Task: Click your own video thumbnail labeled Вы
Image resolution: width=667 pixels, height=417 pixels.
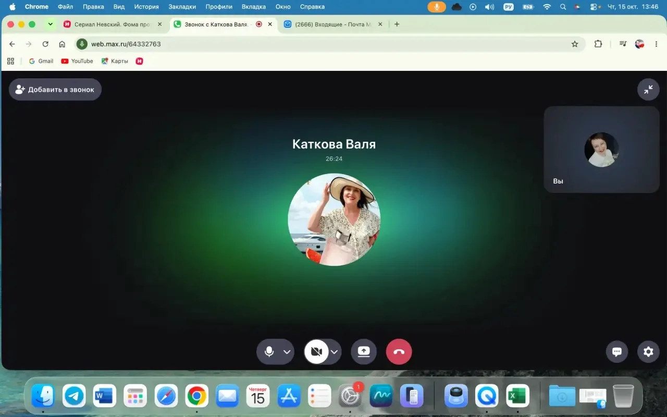Action: (x=602, y=150)
